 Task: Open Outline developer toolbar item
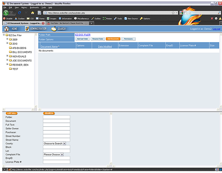tap(96, 19)
